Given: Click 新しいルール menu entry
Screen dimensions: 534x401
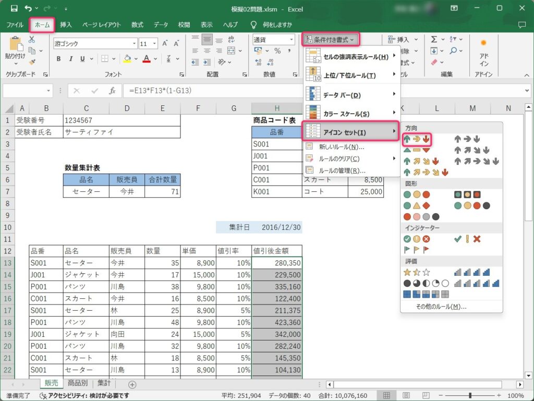Looking at the screenshot, I should pos(341,147).
